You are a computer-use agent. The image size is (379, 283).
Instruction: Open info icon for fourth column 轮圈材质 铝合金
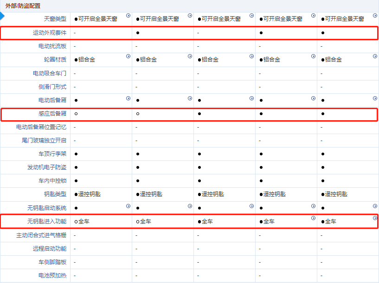(313, 56)
